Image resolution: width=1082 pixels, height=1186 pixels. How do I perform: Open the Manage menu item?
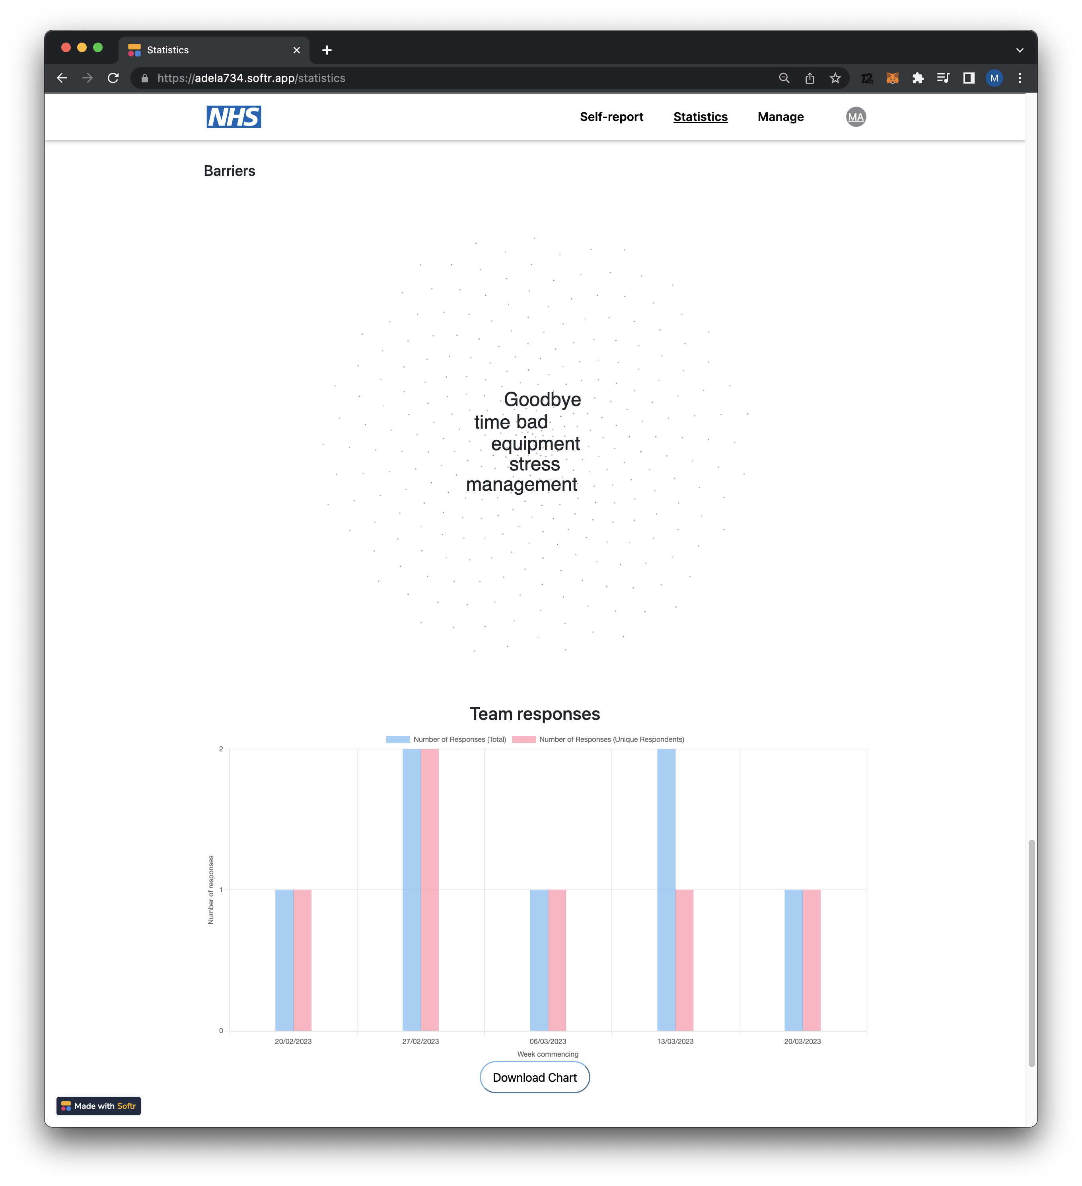(x=780, y=117)
